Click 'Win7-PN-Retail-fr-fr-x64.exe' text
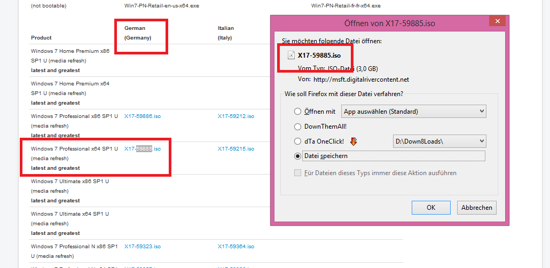Viewport: 550px width, 268px height. [x=346, y=6]
